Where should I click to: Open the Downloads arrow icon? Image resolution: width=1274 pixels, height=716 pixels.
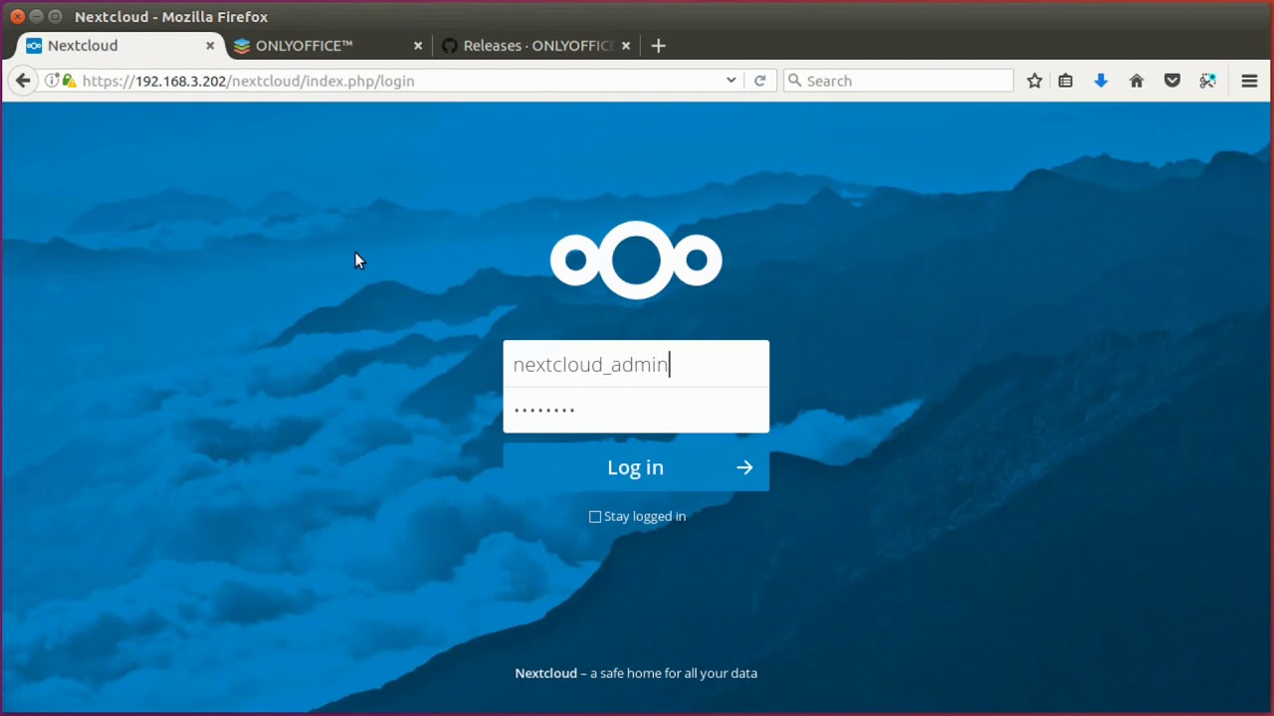click(1101, 81)
